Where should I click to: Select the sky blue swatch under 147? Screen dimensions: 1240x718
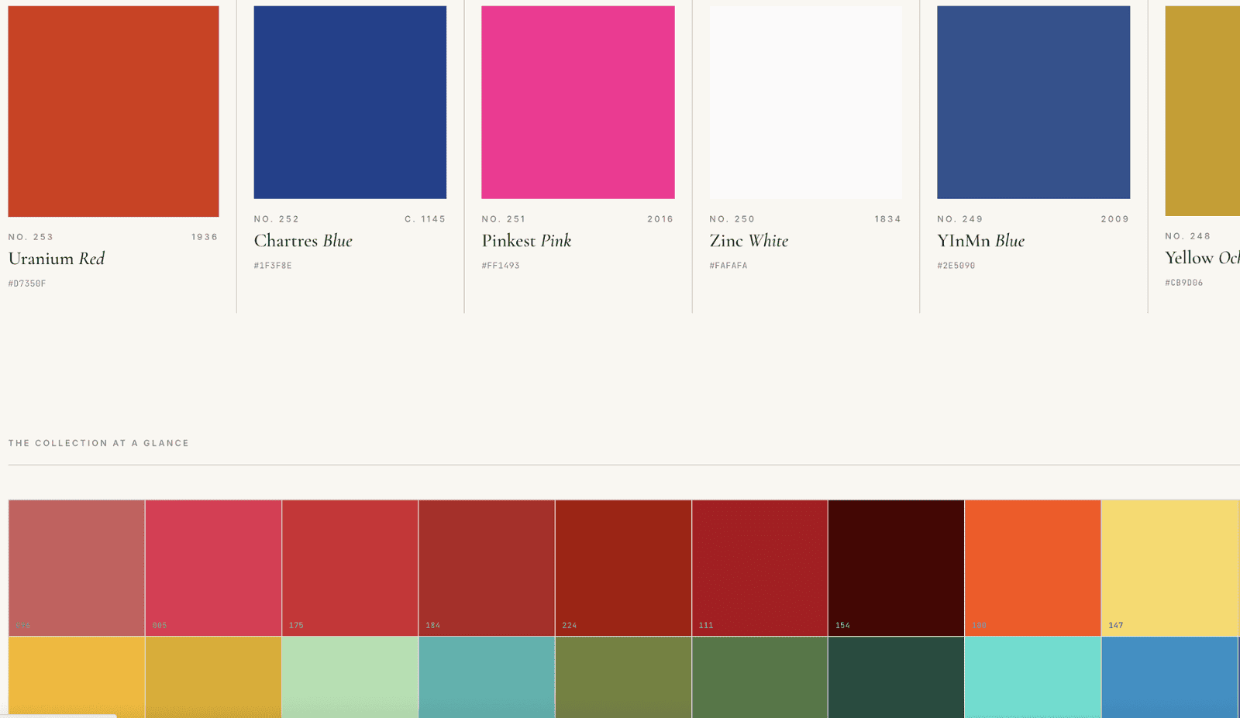[x=1170, y=677]
